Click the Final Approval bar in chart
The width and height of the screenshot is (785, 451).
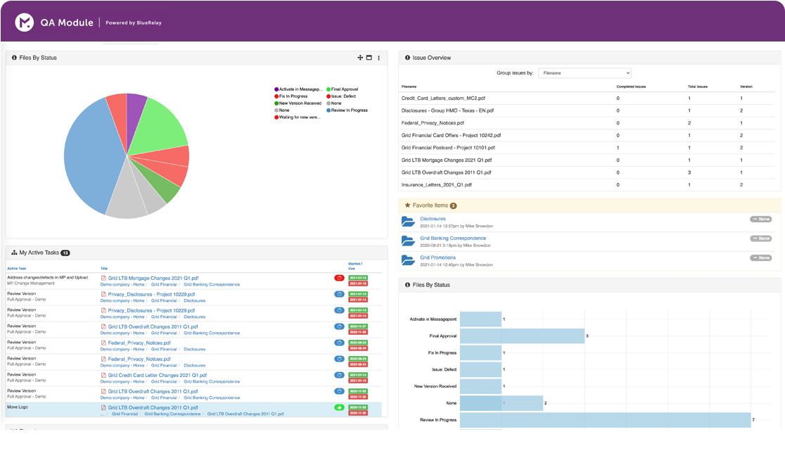pos(522,336)
